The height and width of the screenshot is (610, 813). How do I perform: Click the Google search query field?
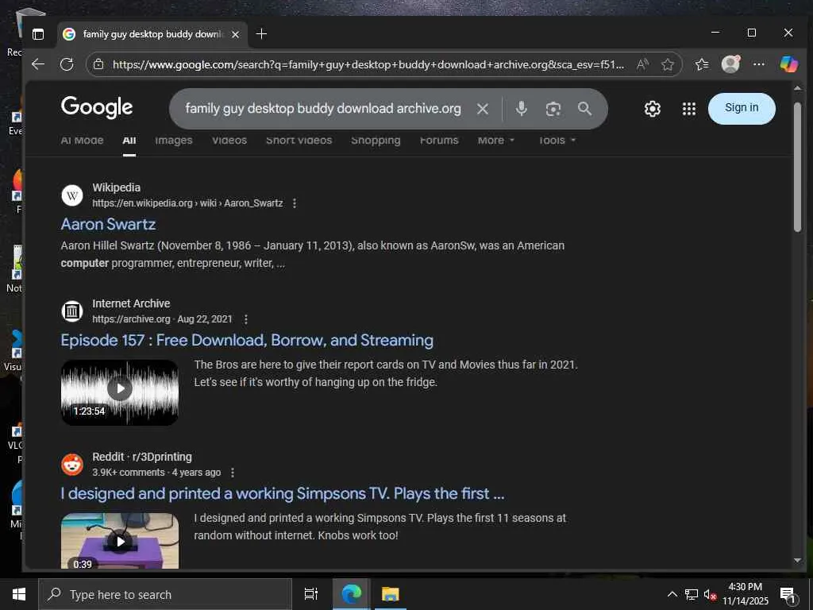(323, 108)
